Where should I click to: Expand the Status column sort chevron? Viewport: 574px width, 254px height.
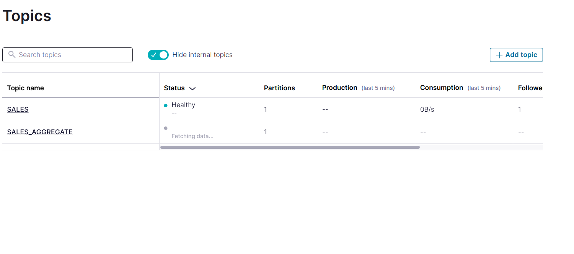pos(192,88)
